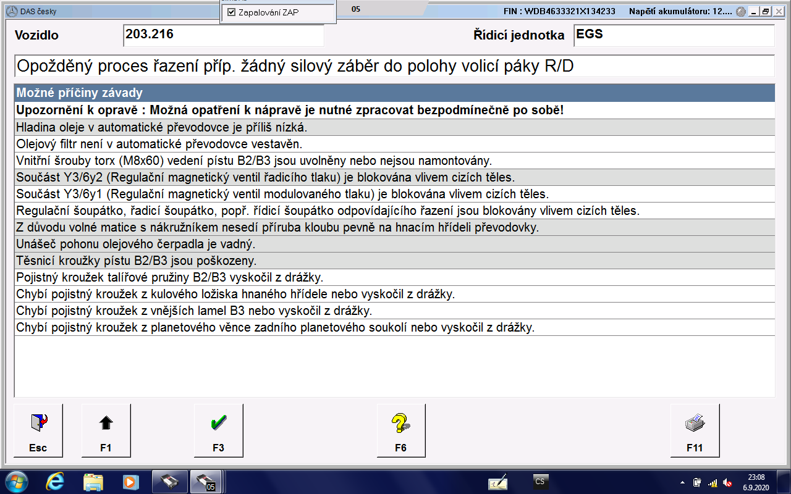Open Windows Explorer folder icon in the taskbar
Screen dimensions: 791x494
point(93,481)
